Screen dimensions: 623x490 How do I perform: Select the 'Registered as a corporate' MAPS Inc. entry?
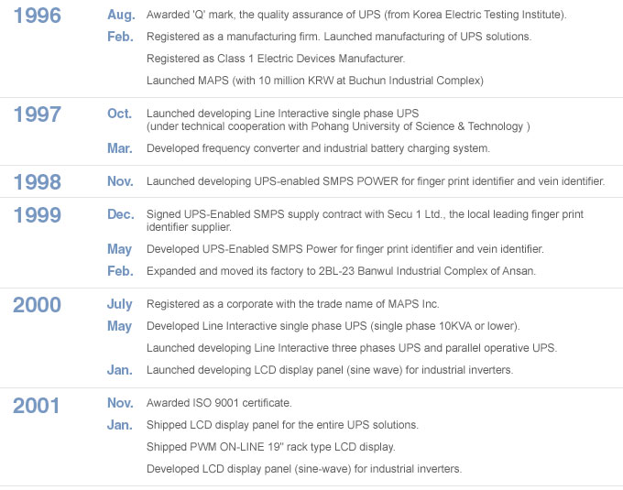(x=293, y=304)
